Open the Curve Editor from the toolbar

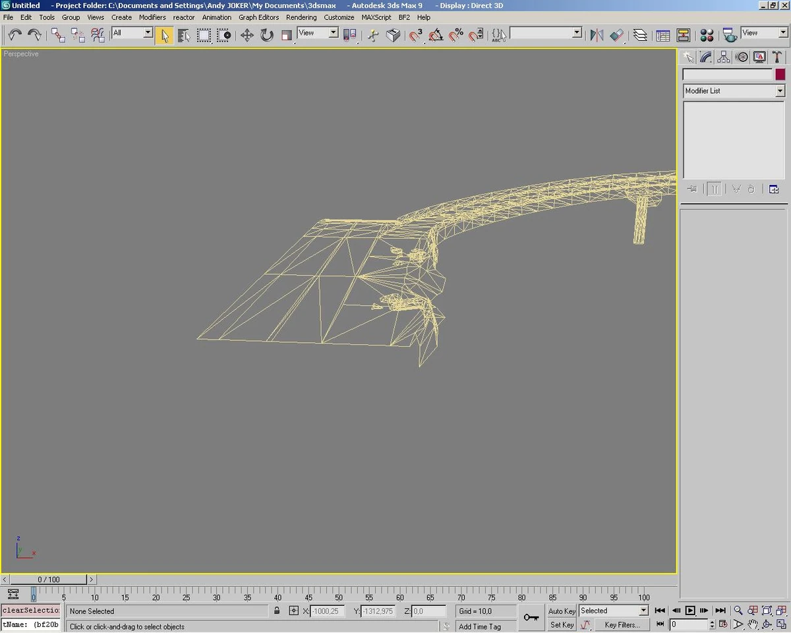tap(662, 35)
